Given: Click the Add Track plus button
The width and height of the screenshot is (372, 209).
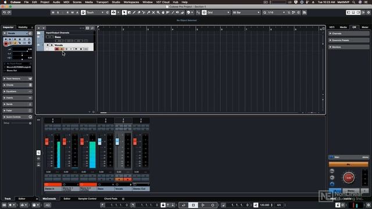Looking at the screenshot, I should (x=39, y=28).
